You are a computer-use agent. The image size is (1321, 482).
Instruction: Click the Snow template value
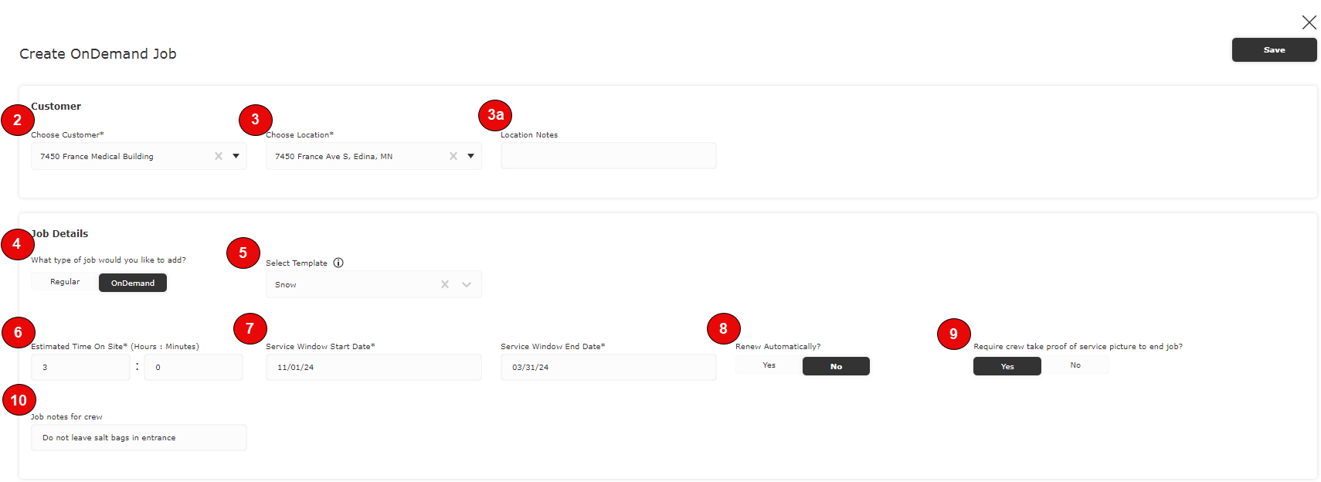(286, 285)
